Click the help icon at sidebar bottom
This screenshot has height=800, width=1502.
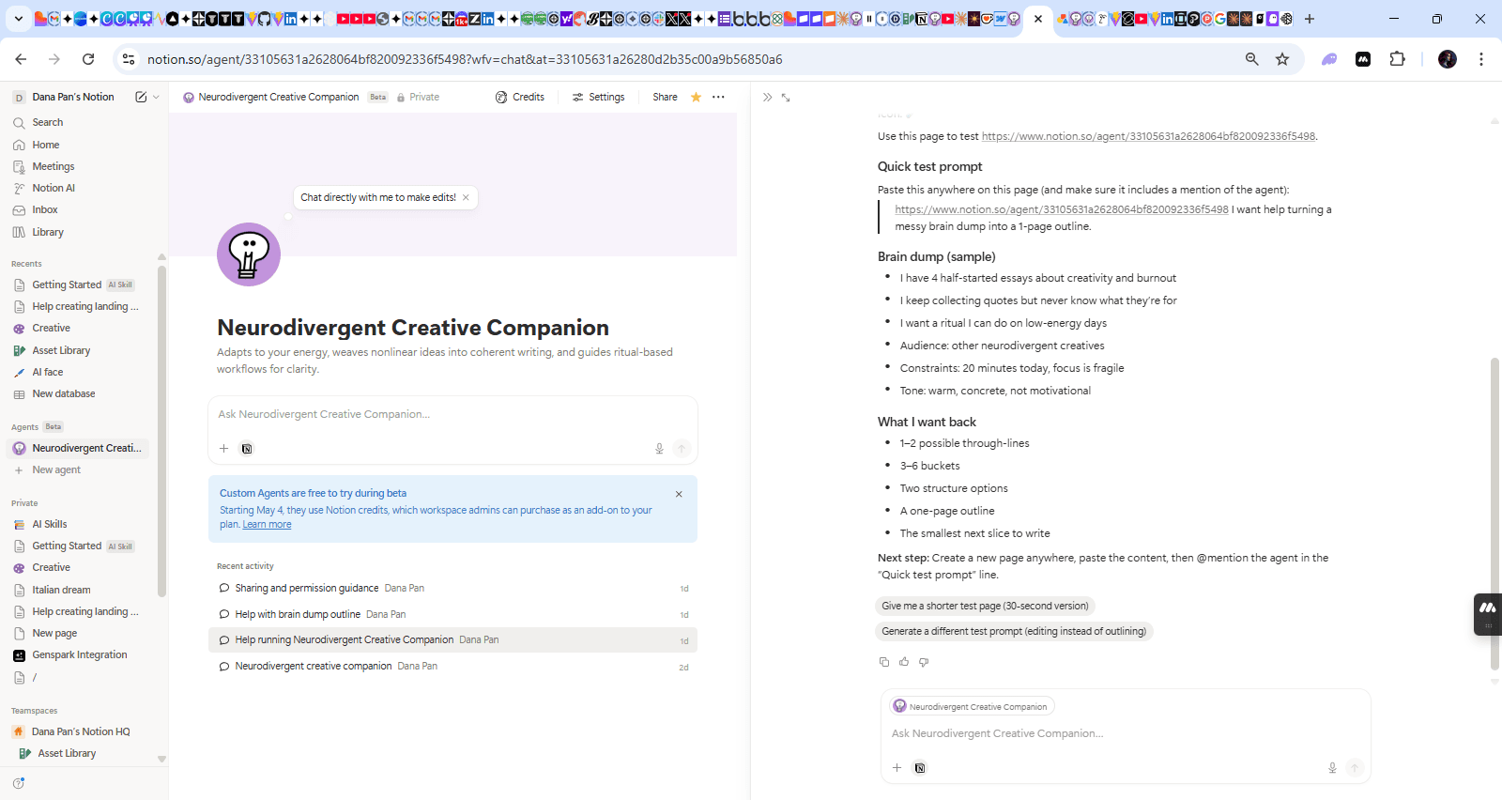pos(19,782)
